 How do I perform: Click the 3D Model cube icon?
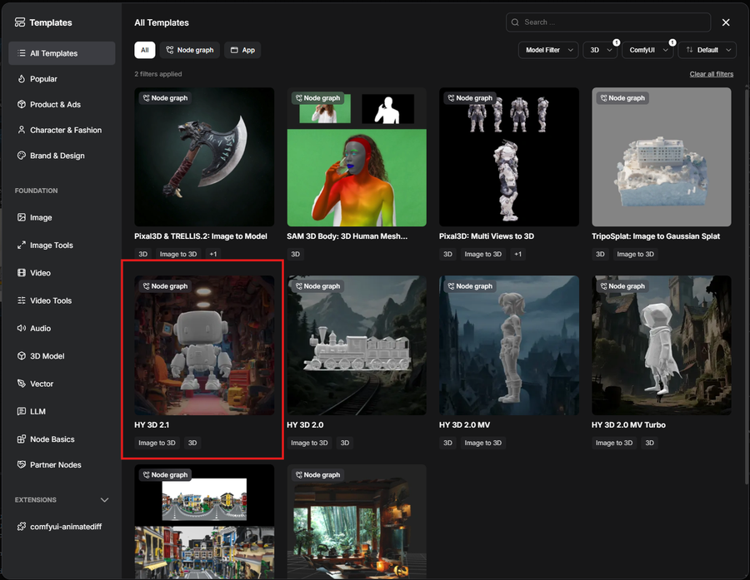22,356
